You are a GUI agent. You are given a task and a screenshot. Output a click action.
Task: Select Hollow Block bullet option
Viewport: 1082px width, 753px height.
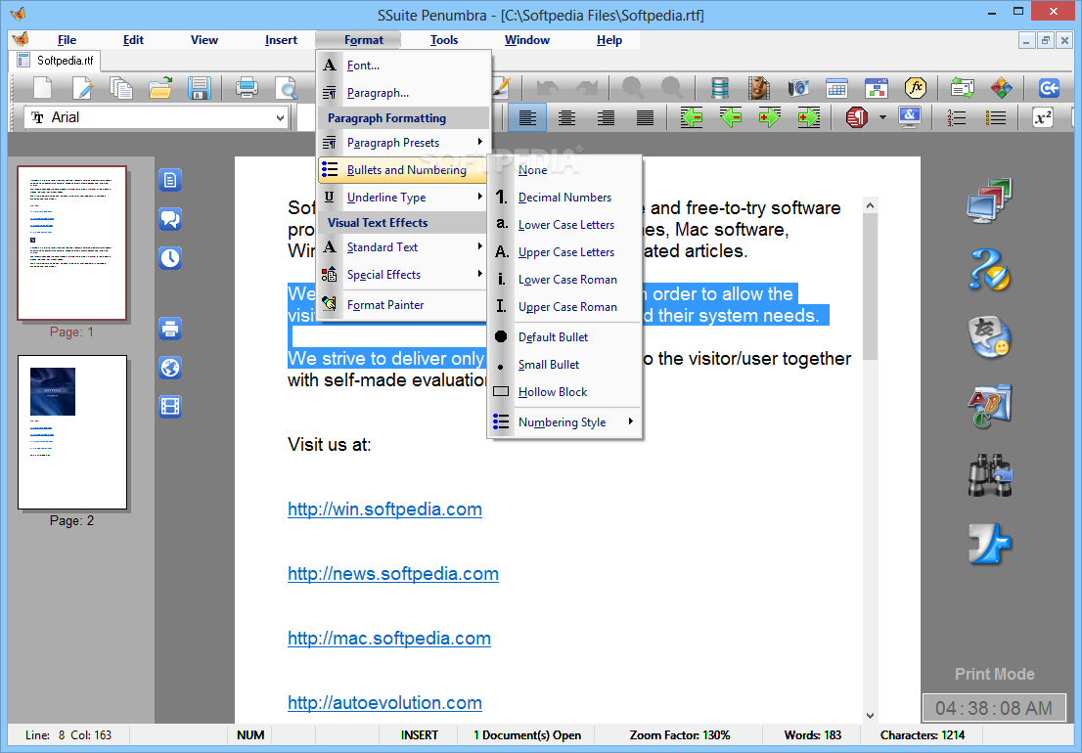click(x=564, y=392)
